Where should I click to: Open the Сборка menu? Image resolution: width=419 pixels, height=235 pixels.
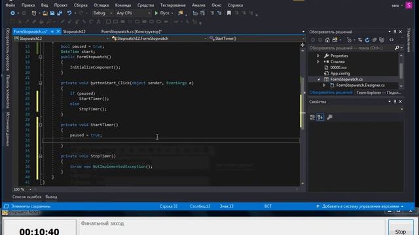[x=81, y=5]
